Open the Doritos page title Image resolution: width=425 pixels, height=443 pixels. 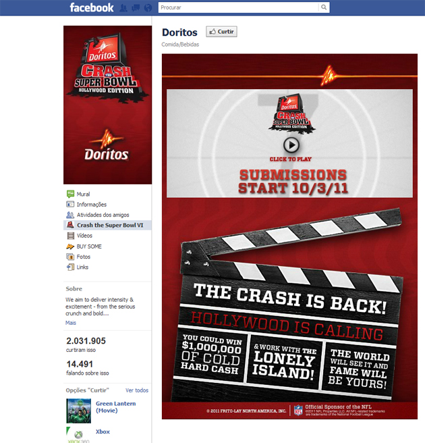click(x=179, y=32)
